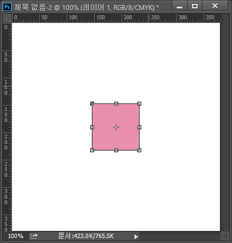
Task: Minimize the document window
Action: point(179,6)
